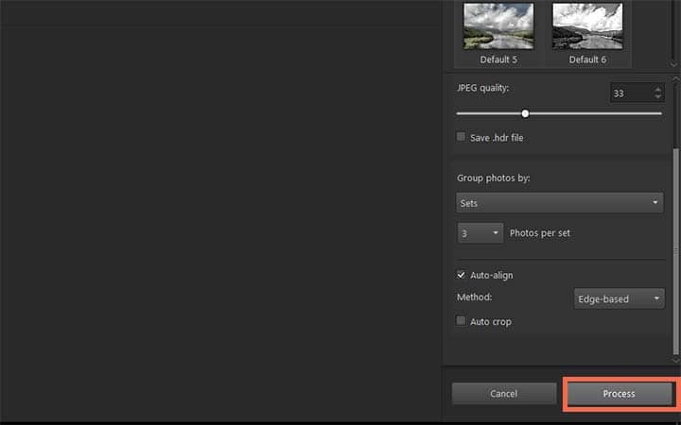Click the 'Method:' label
The image size is (681, 425).
point(474,297)
